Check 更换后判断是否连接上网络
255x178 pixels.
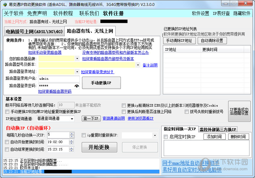(x=124, y=112)
